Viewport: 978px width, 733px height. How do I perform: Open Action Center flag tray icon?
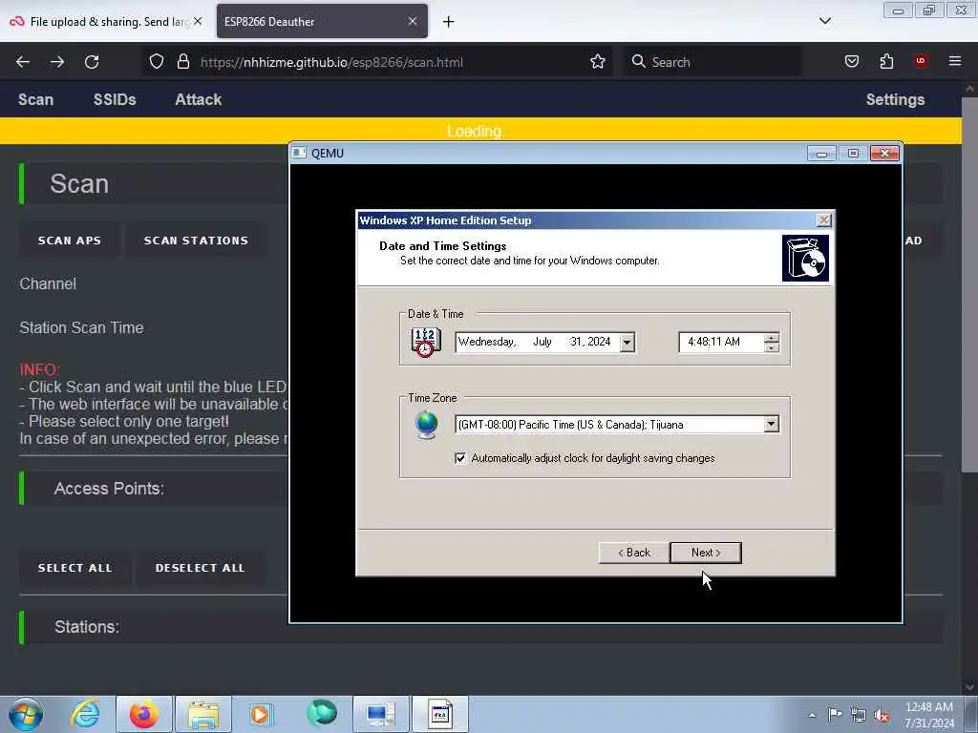pyautogui.click(x=835, y=715)
